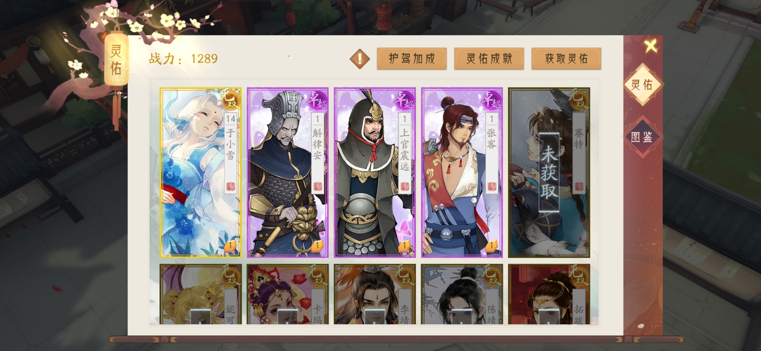Open the 灵佑成就 achievements button

(x=489, y=59)
